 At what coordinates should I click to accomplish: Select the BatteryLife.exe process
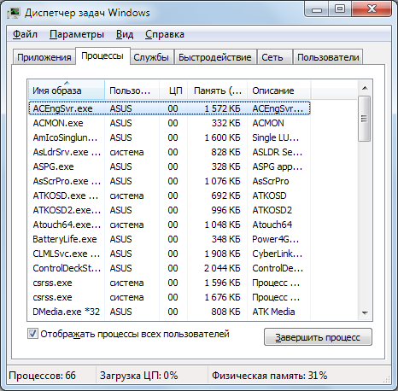(169, 239)
